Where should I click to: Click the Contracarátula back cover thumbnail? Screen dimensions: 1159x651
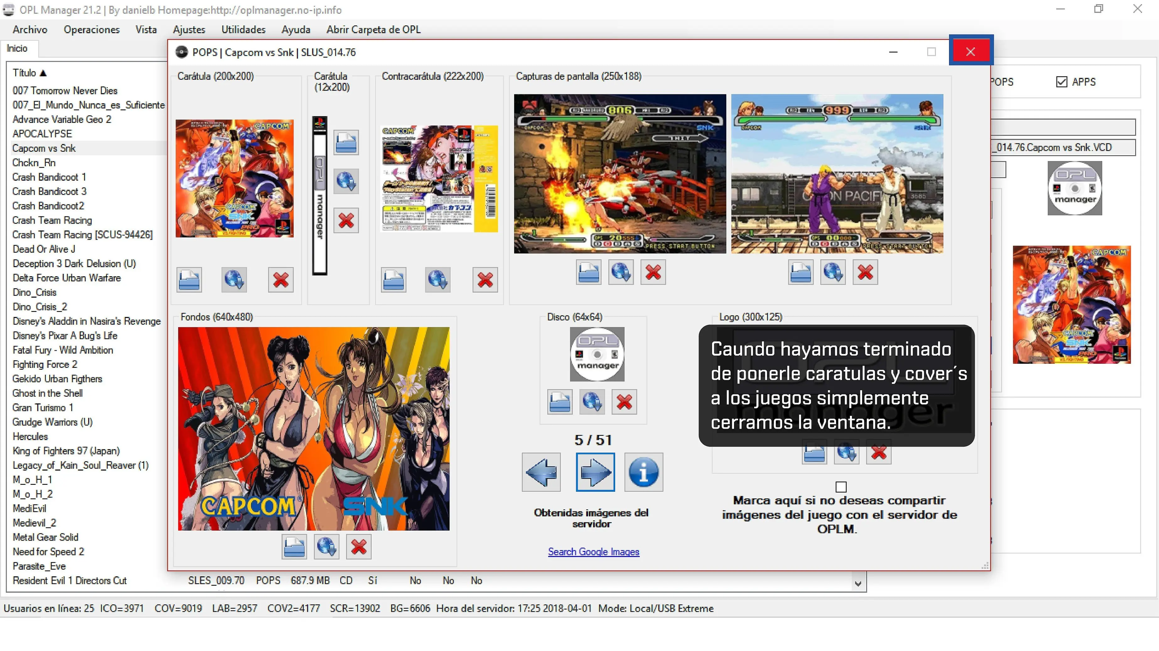click(439, 178)
